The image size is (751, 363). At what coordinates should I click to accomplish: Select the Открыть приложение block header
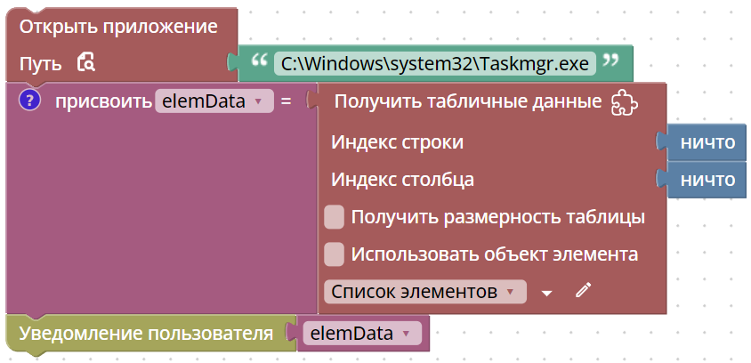[x=118, y=27]
